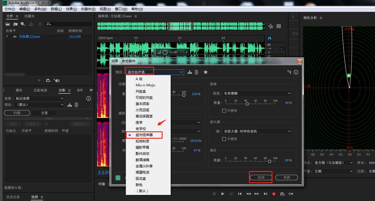Open the effect info using the ⓘ icon
This screenshot has width=375, height=201.
(296, 72)
